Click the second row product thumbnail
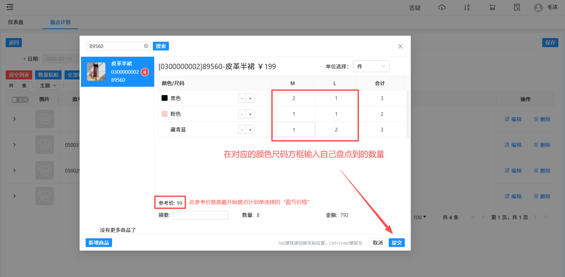 coord(44,145)
